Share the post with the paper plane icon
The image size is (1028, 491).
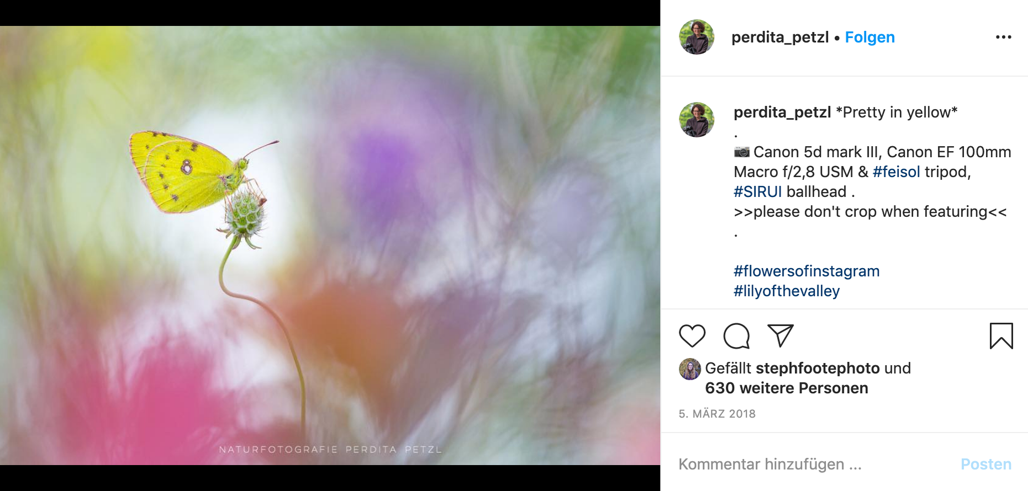point(781,335)
